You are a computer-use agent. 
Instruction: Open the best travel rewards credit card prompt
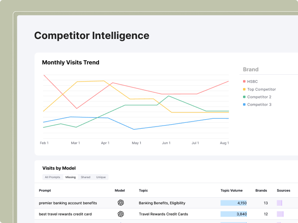click(x=65, y=214)
